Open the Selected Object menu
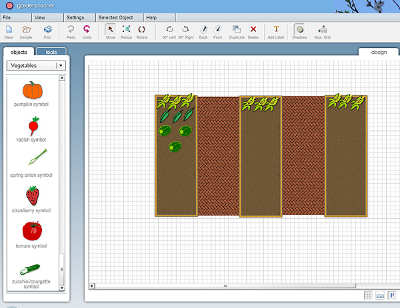400x308 pixels. click(119, 17)
